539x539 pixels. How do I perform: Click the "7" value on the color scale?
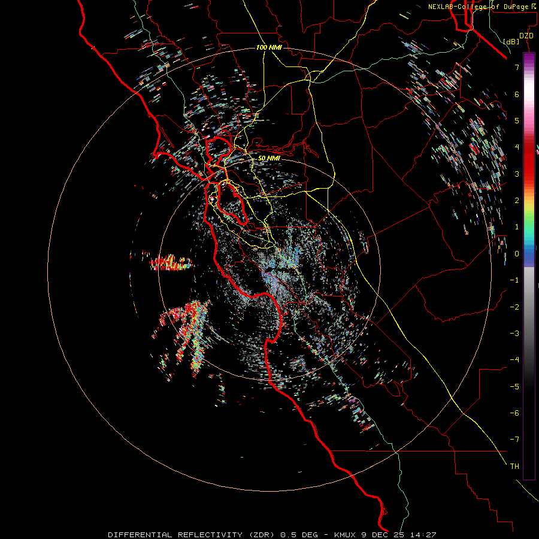click(517, 67)
